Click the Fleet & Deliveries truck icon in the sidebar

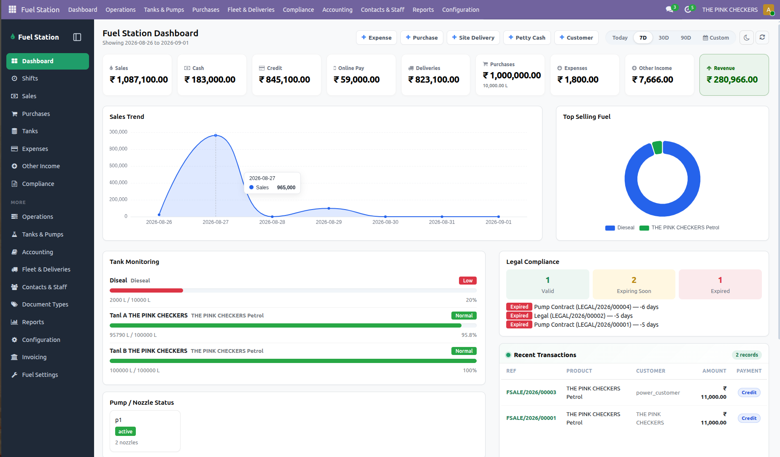pos(14,269)
